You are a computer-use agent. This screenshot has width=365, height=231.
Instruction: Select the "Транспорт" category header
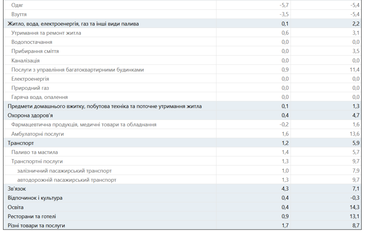pos(21,143)
